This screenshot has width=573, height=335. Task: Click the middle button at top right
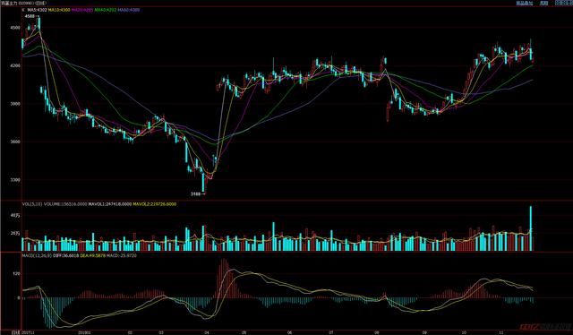click(x=544, y=3)
